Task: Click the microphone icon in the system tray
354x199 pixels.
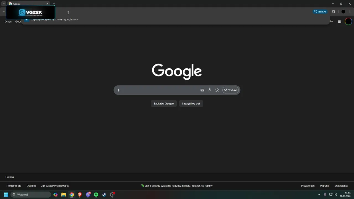Action: click(325, 195)
